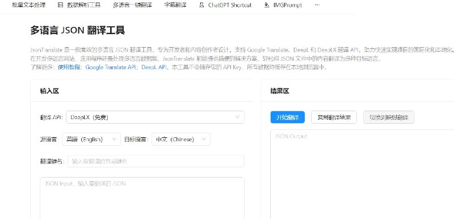
Task: Click the 数据解析工具 table icon
Action: pos(60,5)
